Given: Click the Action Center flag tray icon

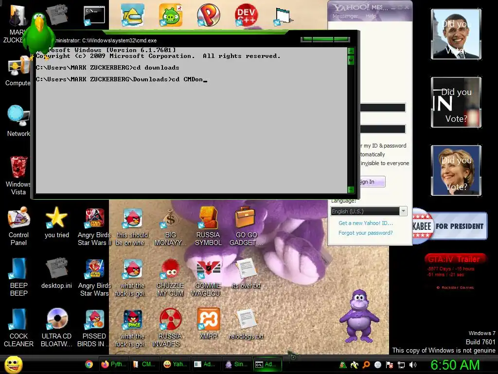Looking at the screenshot, I should pyautogui.click(x=390, y=365).
